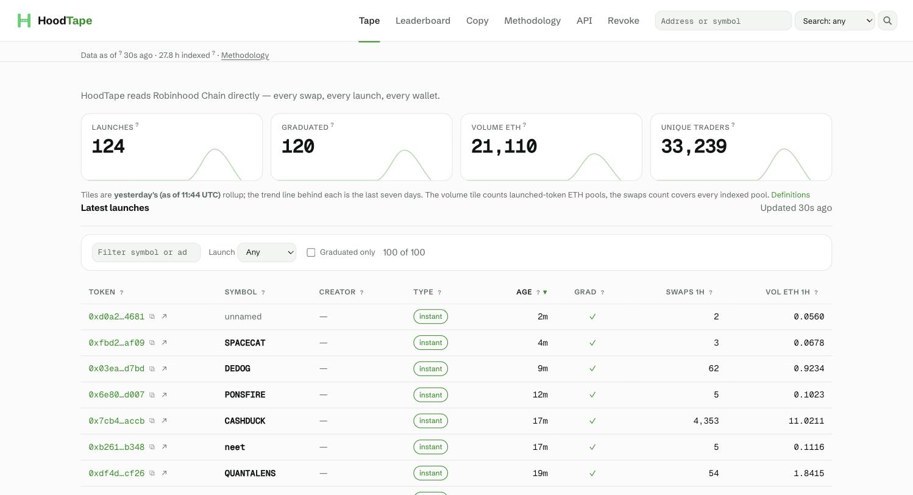Open 0xfbd2…af09 external link arrow
913x495 pixels.
pos(164,343)
